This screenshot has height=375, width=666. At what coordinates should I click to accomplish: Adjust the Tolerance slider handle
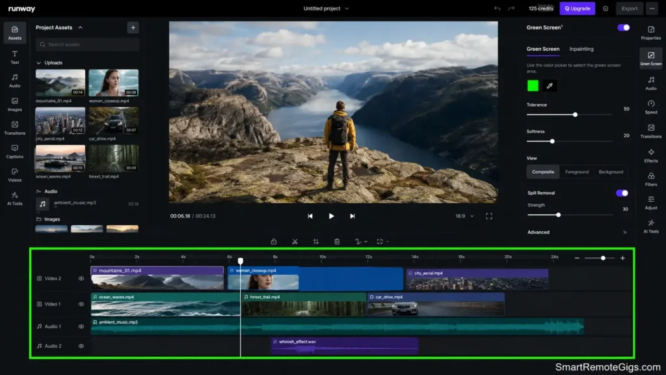coord(575,115)
